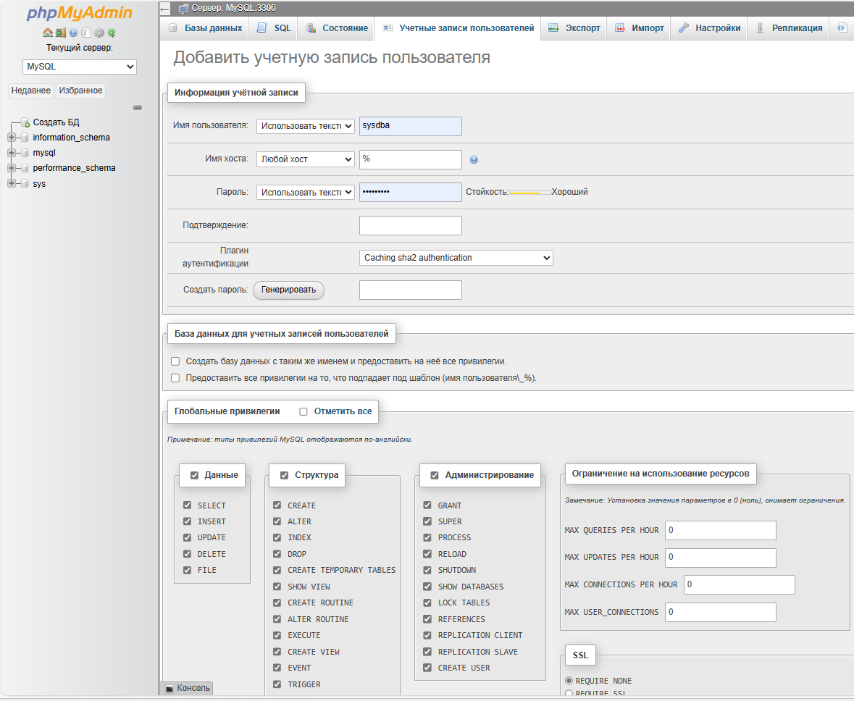Select the REQUIRE NONE radio button
This screenshot has height=701, width=854.
(x=569, y=681)
